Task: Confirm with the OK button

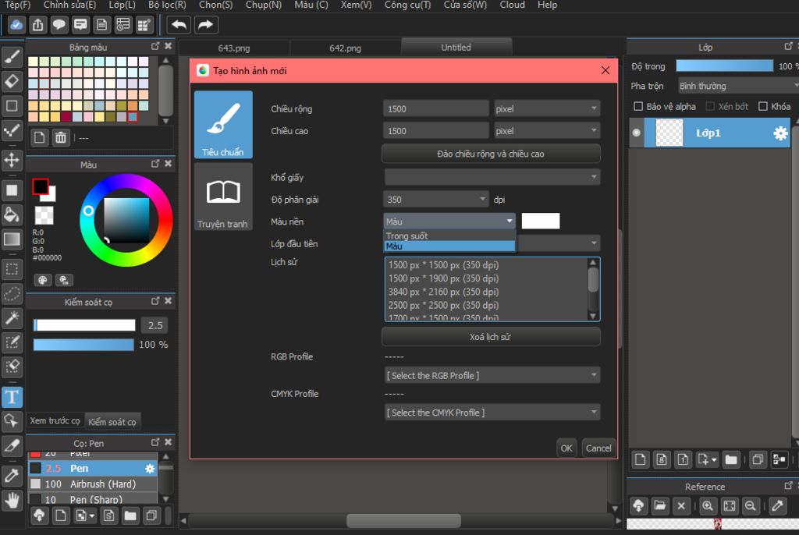Action: tap(566, 448)
